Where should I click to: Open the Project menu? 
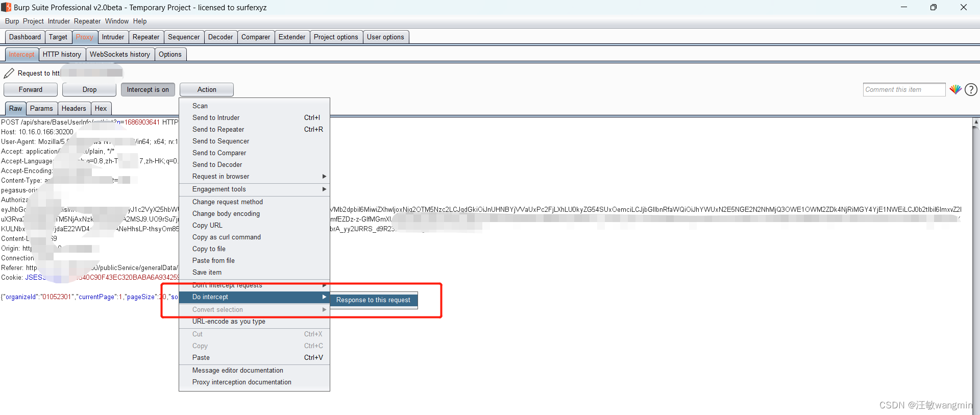[x=33, y=21]
